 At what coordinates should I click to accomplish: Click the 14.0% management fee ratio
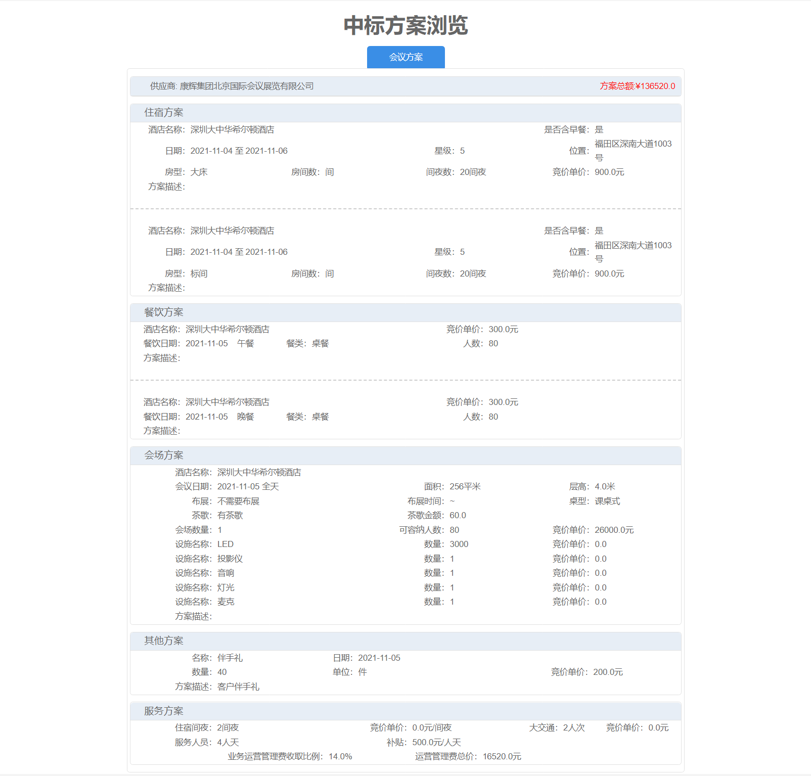(340, 757)
